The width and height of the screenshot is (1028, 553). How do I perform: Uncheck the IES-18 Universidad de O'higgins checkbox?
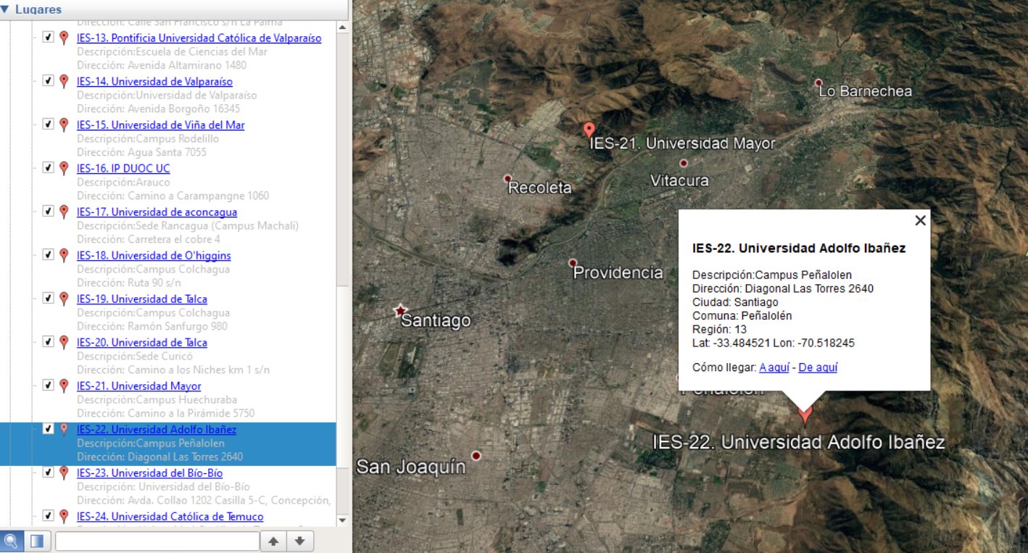(48, 254)
